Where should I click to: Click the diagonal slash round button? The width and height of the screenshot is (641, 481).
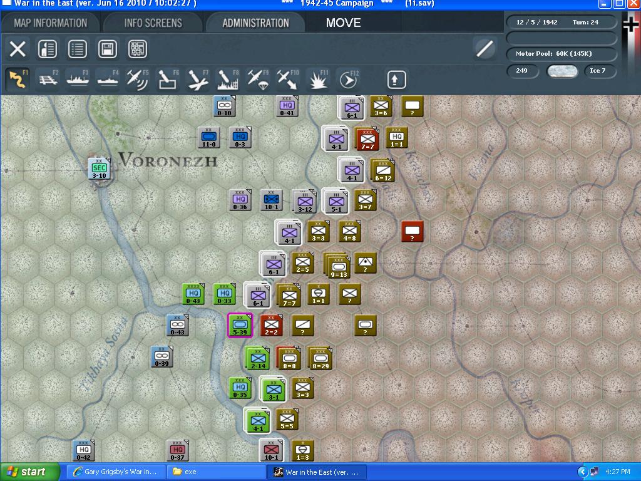tap(485, 49)
